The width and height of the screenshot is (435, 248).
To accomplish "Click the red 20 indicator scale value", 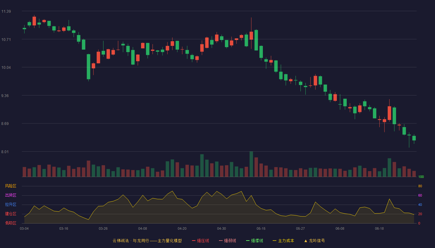I will coord(420,214).
